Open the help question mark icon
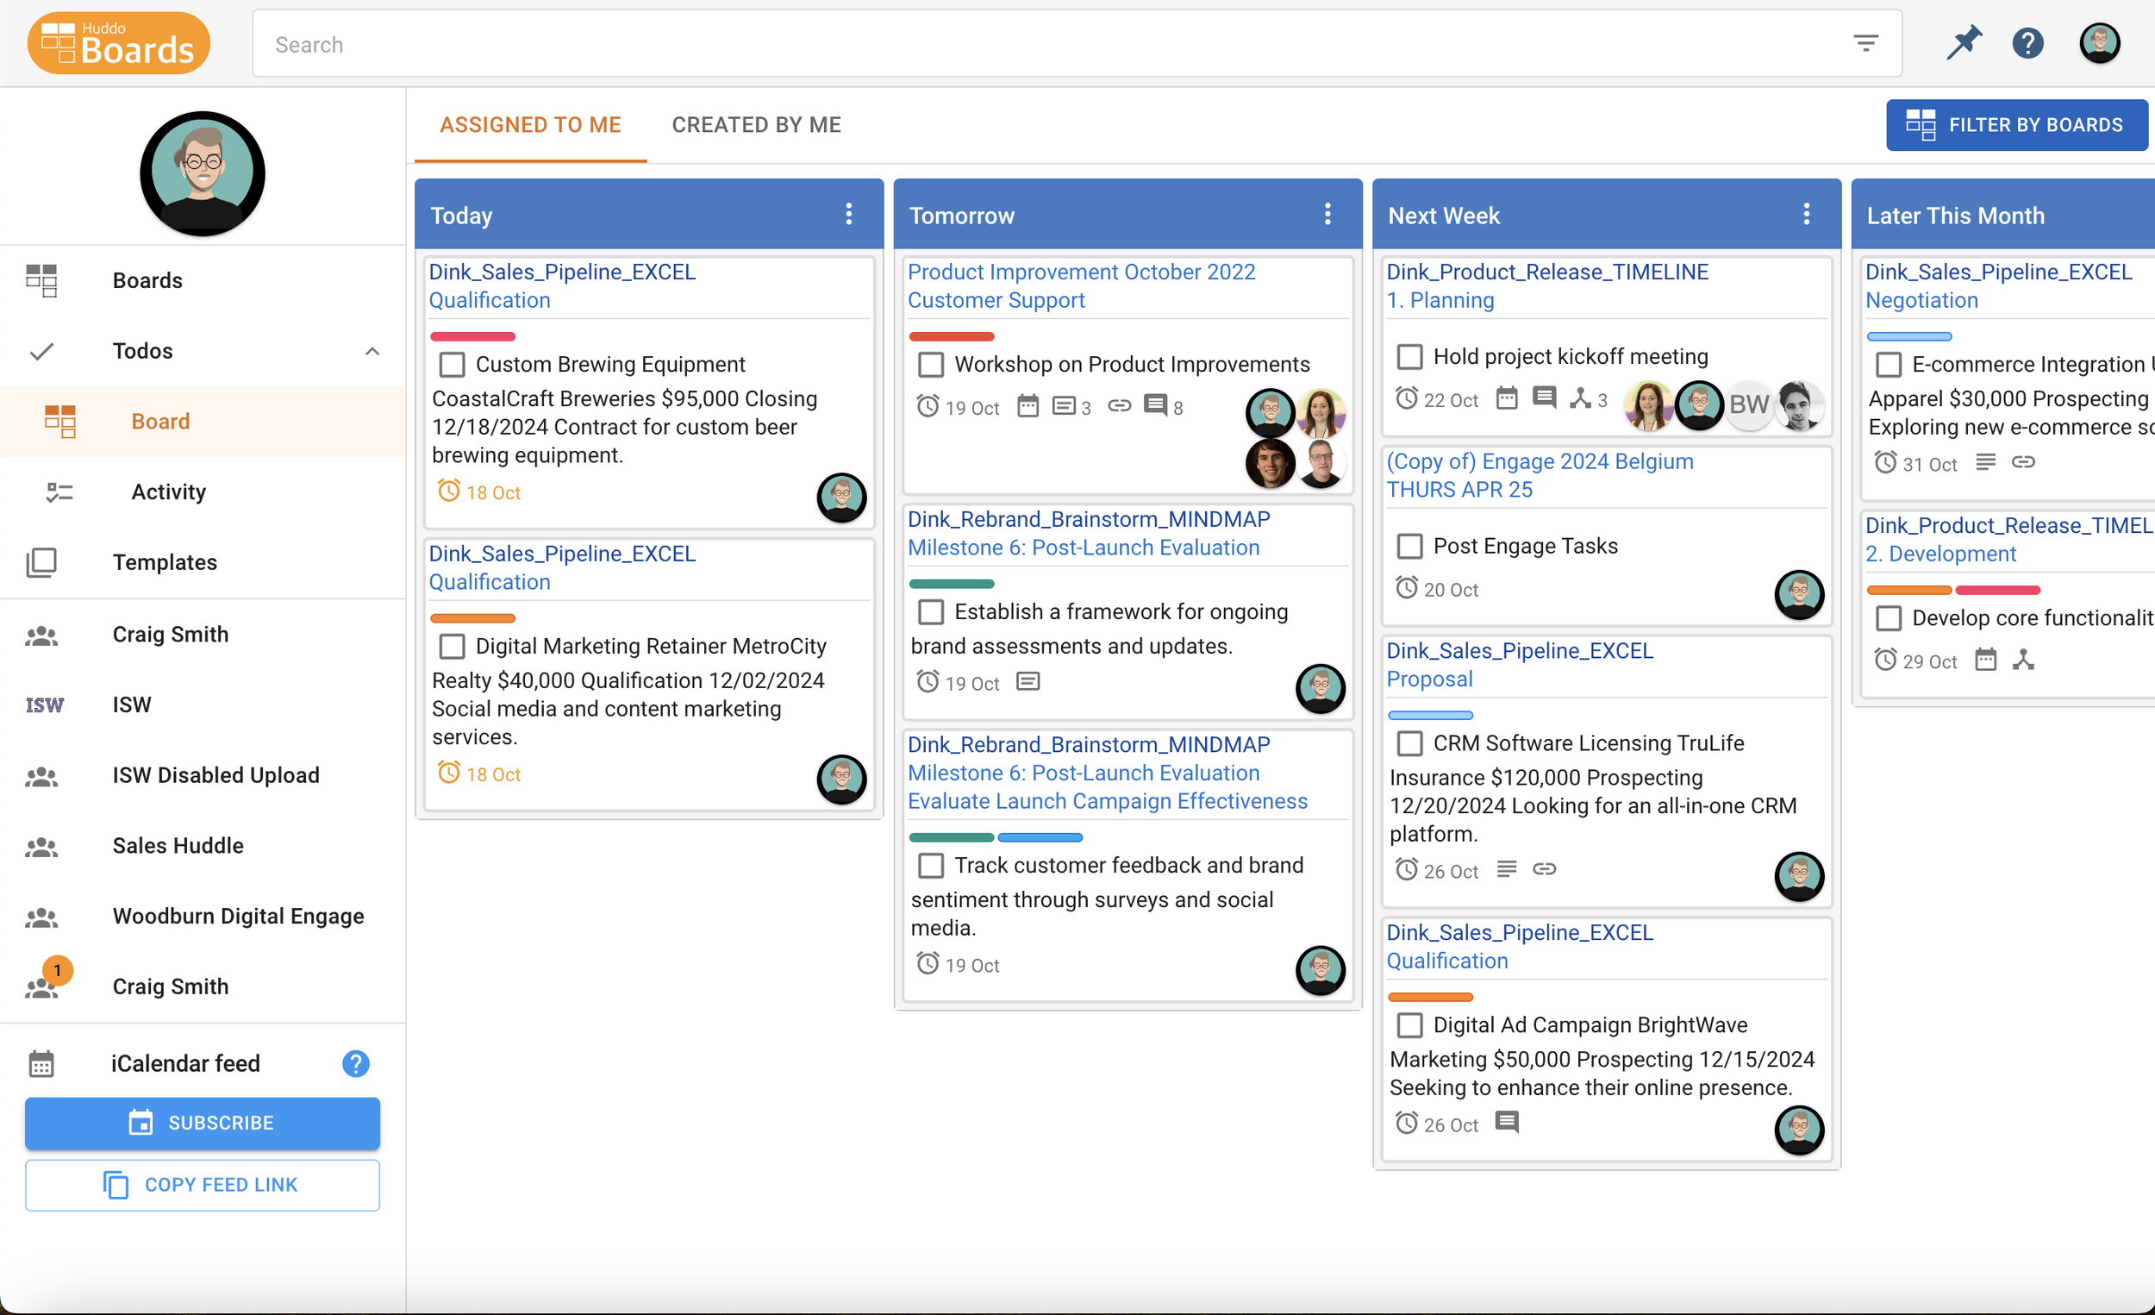This screenshot has height=1315, width=2155. point(2027,43)
